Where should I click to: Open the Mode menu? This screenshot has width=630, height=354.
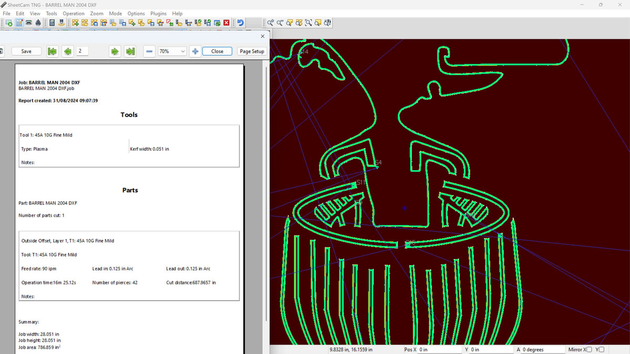click(115, 14)
